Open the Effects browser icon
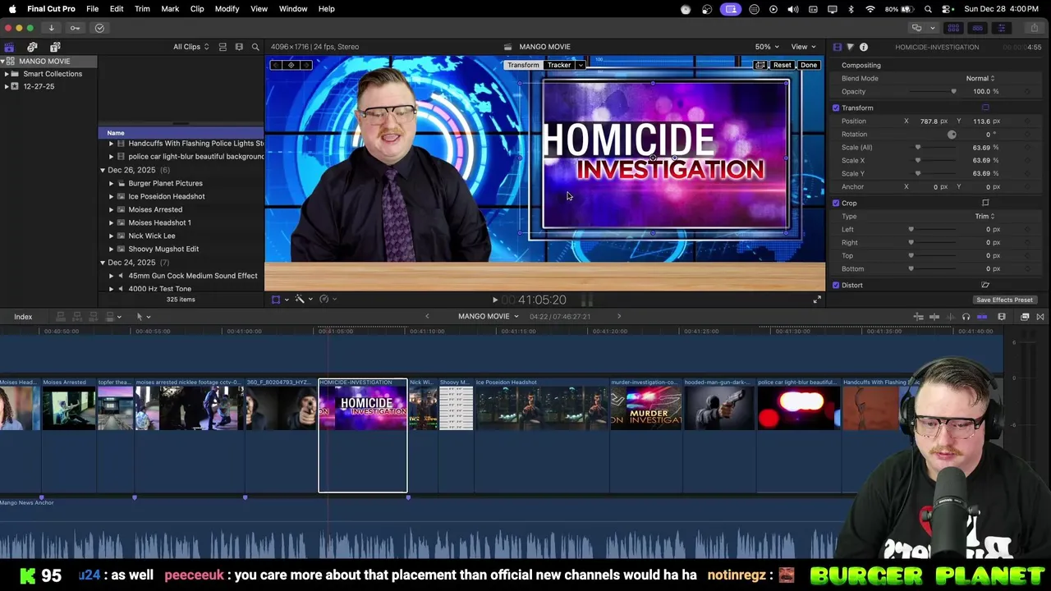Image resolution: width=1051 pixels, height=591 pixels. coord(1025,317)
